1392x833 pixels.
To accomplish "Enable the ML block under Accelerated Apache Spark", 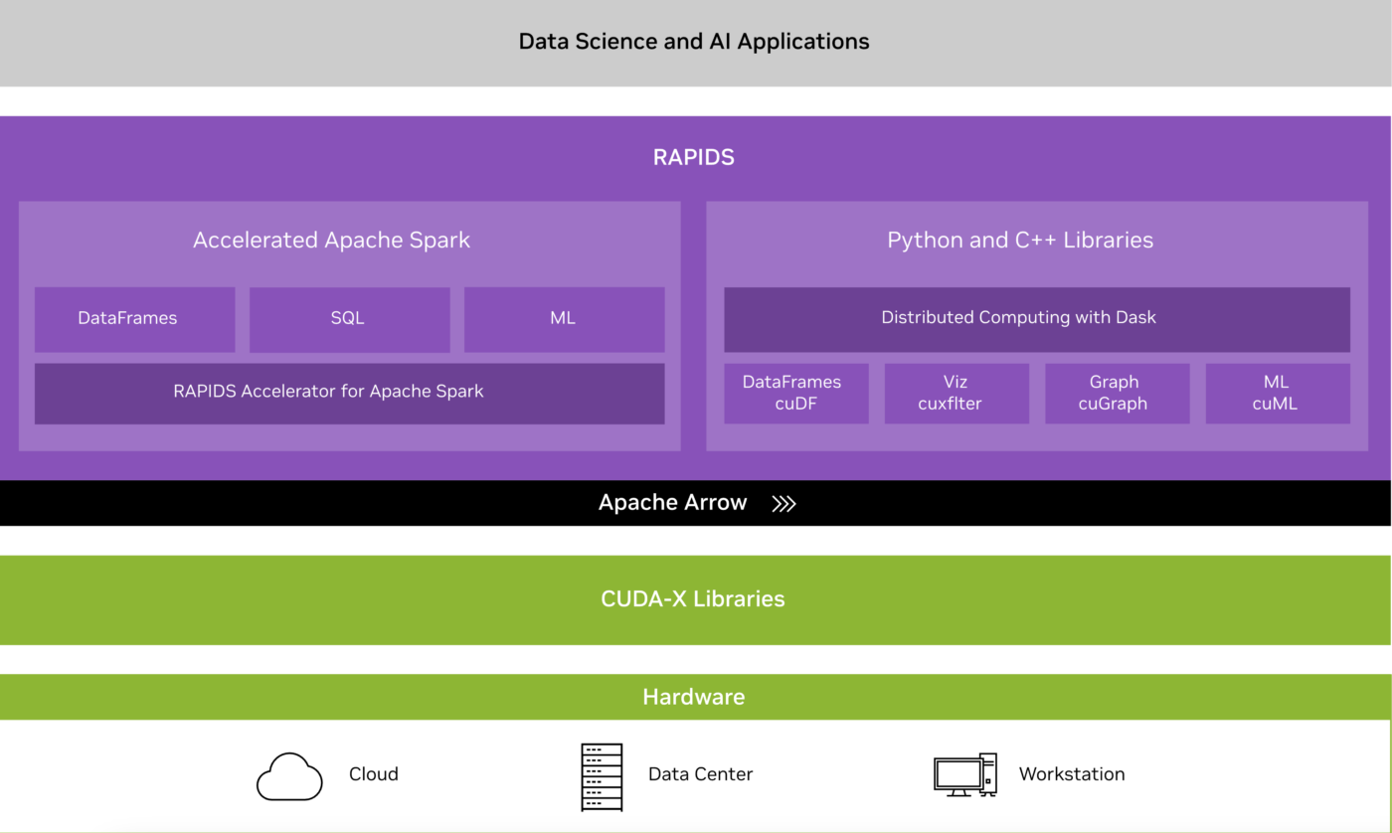I will pos(564,318).
